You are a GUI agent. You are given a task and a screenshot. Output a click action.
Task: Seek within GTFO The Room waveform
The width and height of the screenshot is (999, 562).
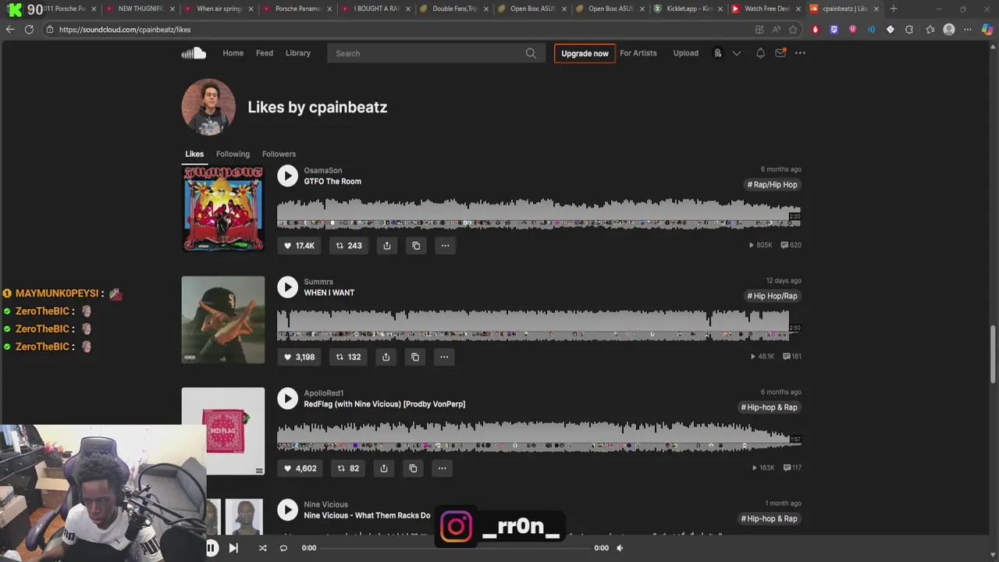(x=539, y=214)
